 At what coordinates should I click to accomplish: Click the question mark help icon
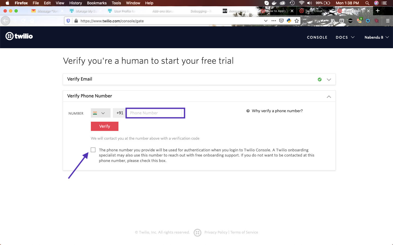point(248,111)
